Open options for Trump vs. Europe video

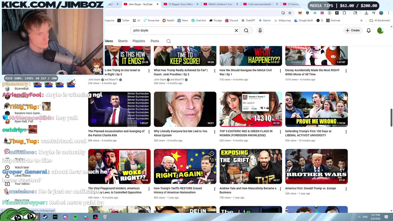346,189
